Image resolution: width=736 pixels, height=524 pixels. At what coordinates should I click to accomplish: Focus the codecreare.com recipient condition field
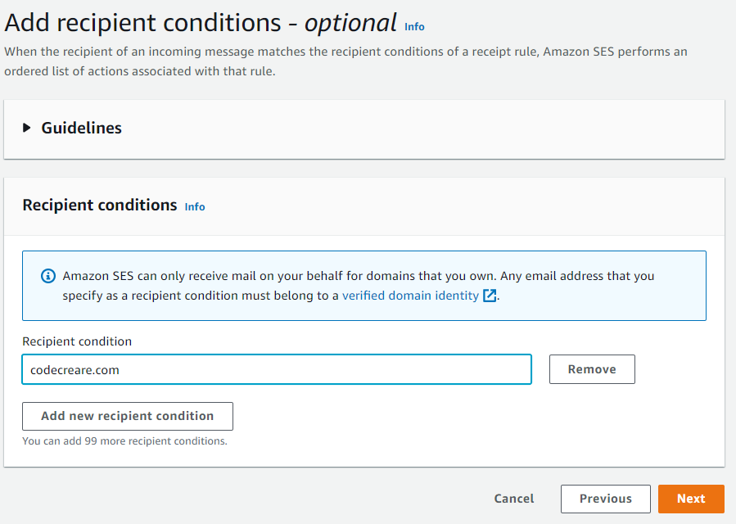coord(276,370)
